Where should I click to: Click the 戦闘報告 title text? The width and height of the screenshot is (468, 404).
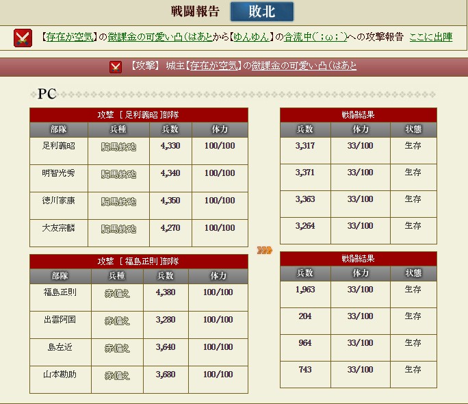coord(195,12)
